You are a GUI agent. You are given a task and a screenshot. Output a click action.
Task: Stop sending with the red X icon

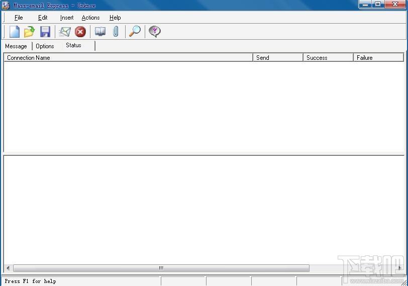point(80,32)
